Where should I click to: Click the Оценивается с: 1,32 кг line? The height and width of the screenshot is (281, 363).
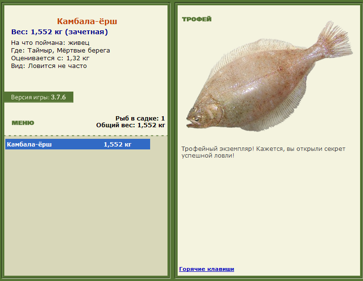coord(50,58)
